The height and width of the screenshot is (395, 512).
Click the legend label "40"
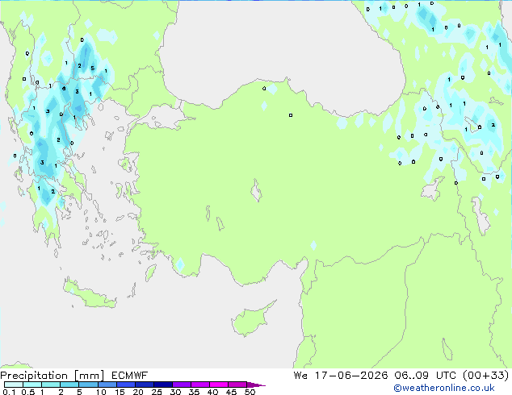[x=212, y=392]
